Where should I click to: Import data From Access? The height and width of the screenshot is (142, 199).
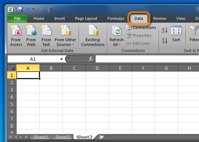16,36
